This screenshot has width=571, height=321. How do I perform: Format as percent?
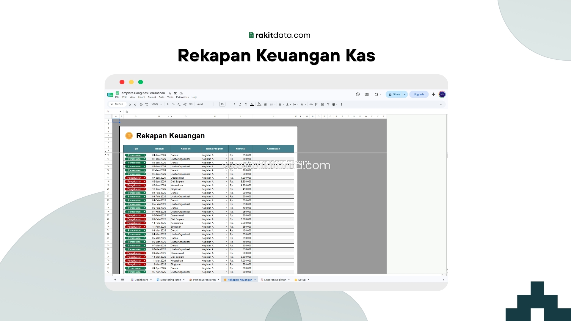pyautogui.click(x=173, y=104)
